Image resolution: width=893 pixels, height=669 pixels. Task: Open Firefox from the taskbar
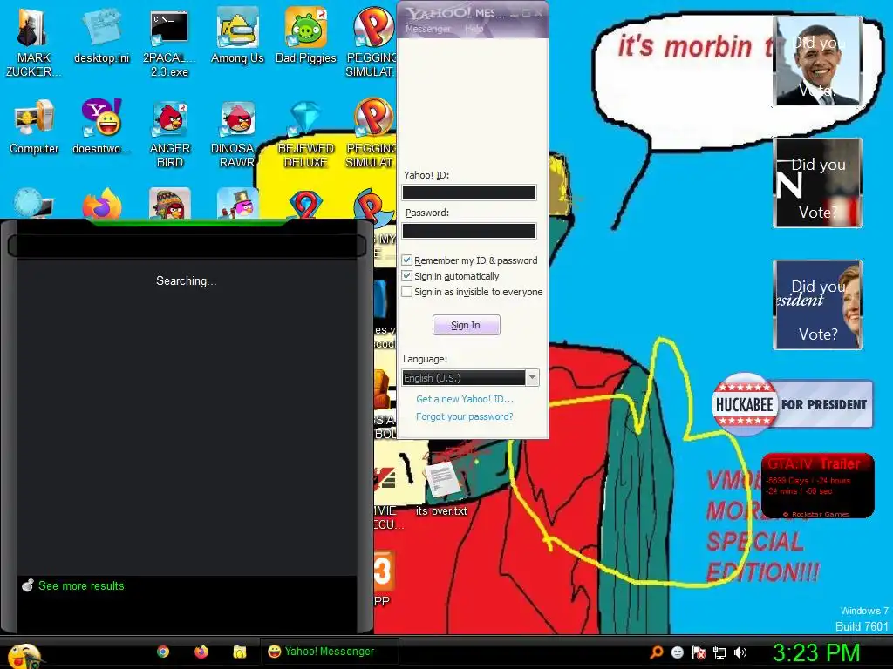click(x=201, y=652)
